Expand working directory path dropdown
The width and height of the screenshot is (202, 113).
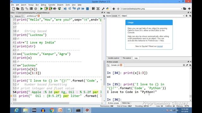[181, 9]
